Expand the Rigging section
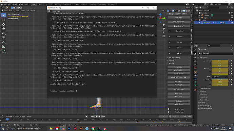 click(x=179, y=53)
